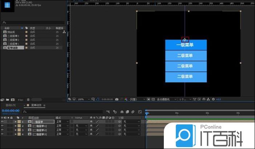Click the show channel color icon in viewer
This screenshot has width=255, height=149.
point(126,99)
